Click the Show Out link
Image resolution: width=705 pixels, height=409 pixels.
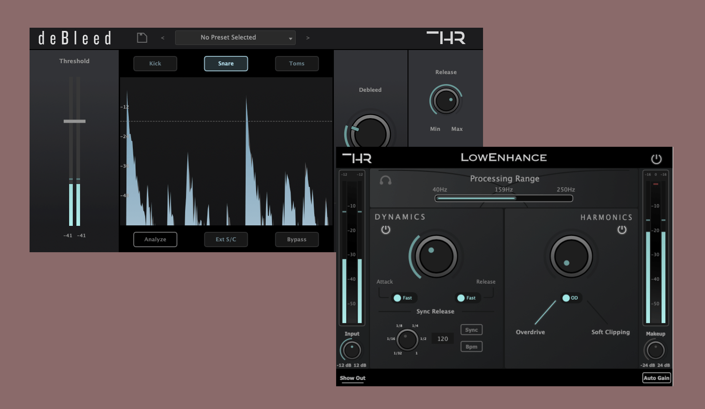[x=352, y=378]
